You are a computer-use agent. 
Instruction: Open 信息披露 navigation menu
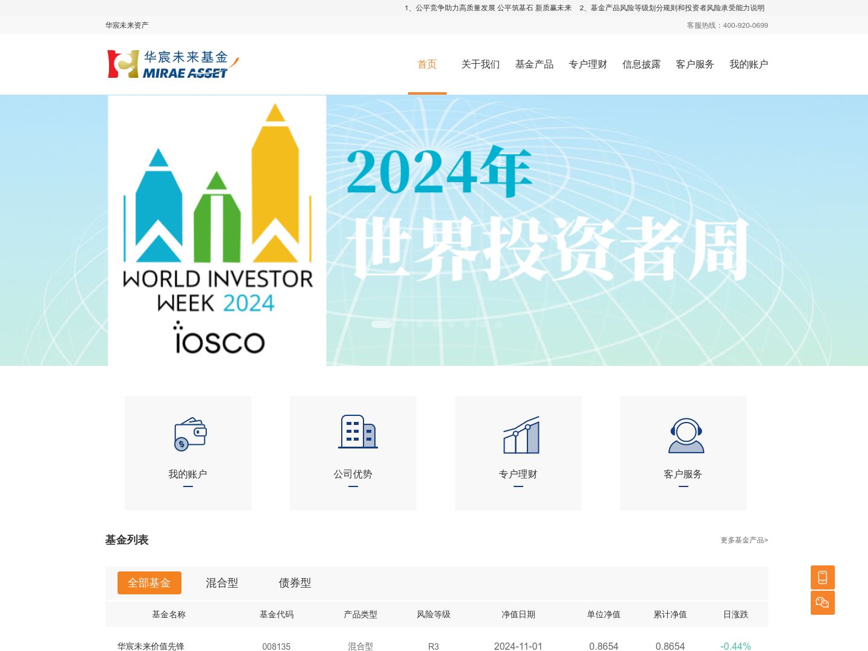(641, 64)
